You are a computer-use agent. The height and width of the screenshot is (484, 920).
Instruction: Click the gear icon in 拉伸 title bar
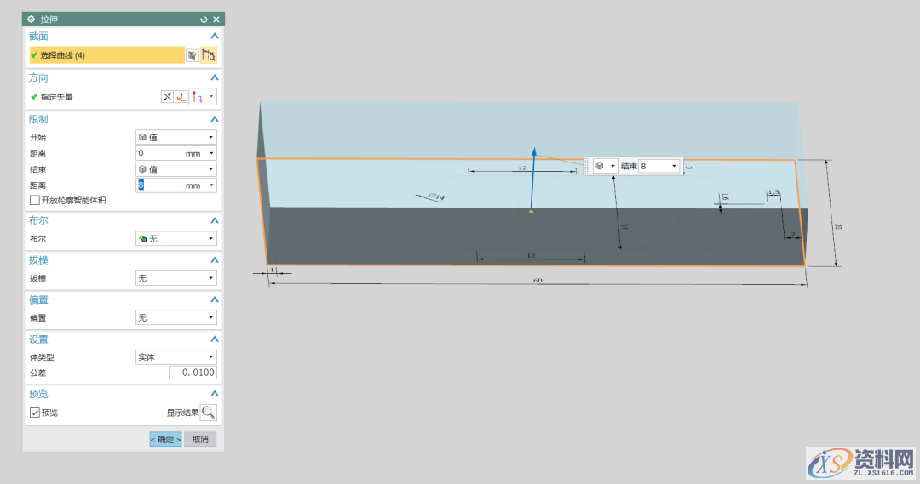click(31, 19)
